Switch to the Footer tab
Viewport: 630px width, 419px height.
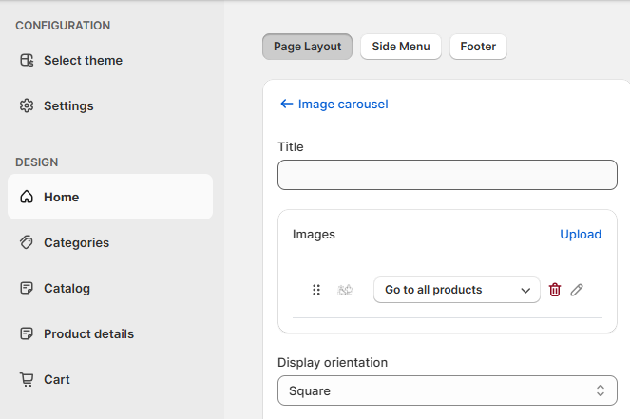point(478,47)
